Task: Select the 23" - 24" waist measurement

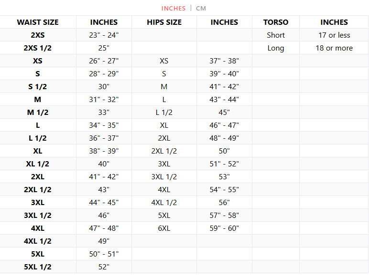Action: click(x=104, y=35)
